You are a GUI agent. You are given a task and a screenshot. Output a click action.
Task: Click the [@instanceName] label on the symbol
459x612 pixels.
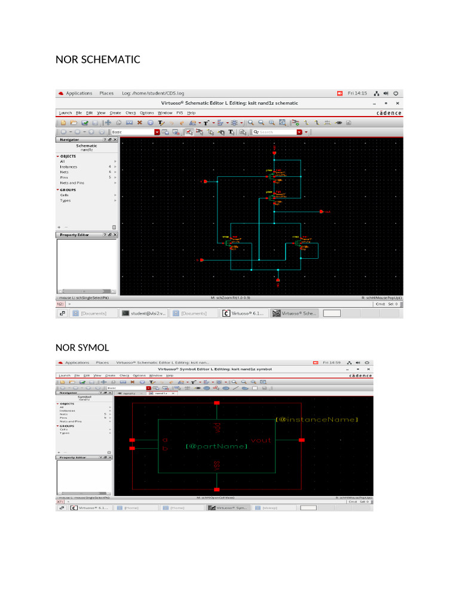[317, 420]
